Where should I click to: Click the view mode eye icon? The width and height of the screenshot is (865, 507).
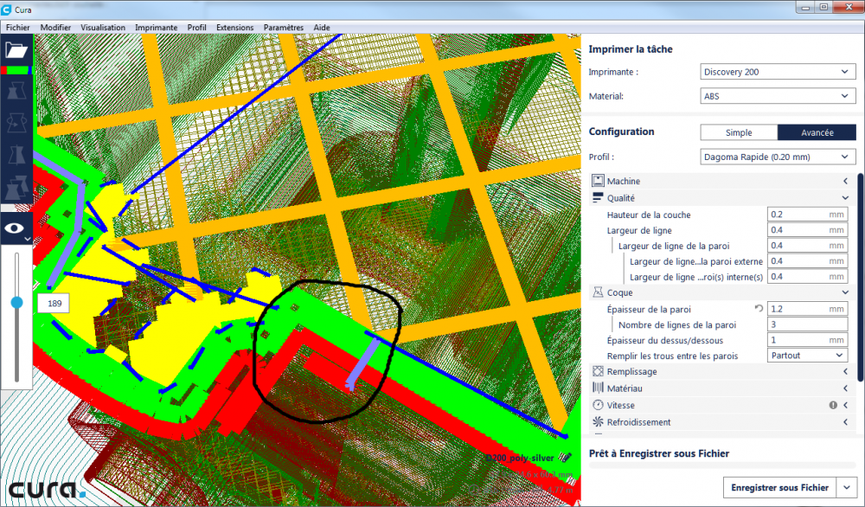(x=15, y=228)
